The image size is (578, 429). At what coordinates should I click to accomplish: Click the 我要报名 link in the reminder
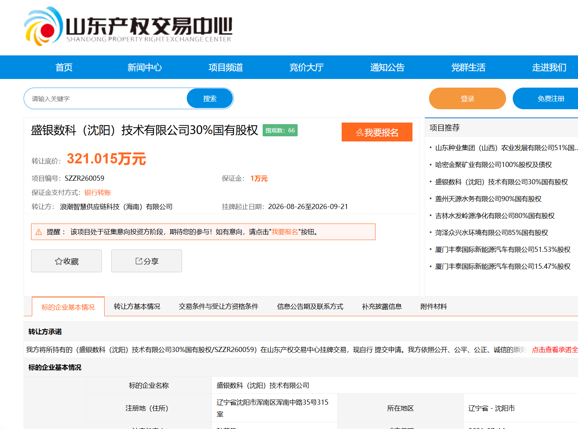click(285, 232)
